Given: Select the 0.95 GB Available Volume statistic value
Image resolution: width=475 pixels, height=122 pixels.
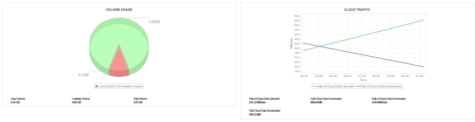Looking at the screenshot, I should (76, 103).
